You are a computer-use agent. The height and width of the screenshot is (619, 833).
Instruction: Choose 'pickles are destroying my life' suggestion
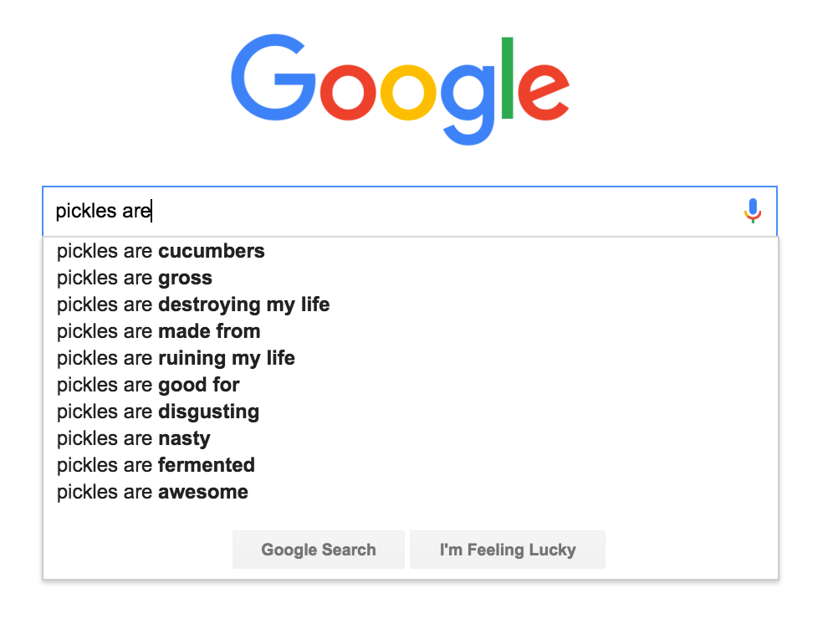193,304
